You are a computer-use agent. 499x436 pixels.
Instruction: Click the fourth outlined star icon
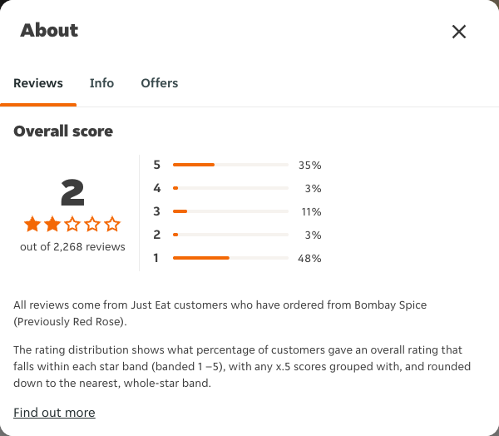coord(92,224)
